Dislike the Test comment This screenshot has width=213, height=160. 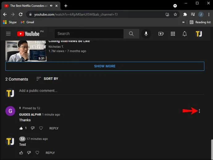(x=29, y=153)
